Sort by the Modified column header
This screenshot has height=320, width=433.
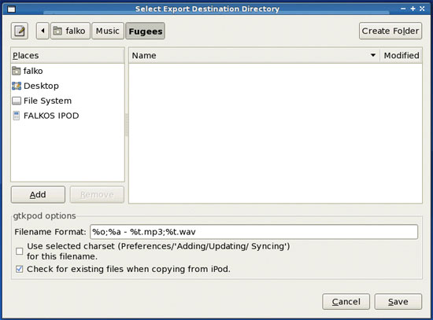click(402, 56)
